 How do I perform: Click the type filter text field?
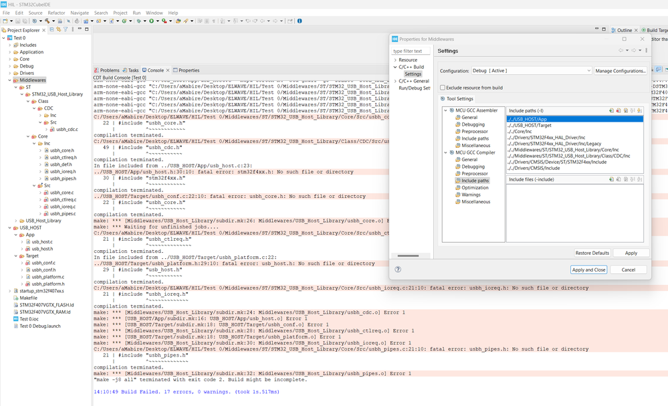click(x=410, y=51)
